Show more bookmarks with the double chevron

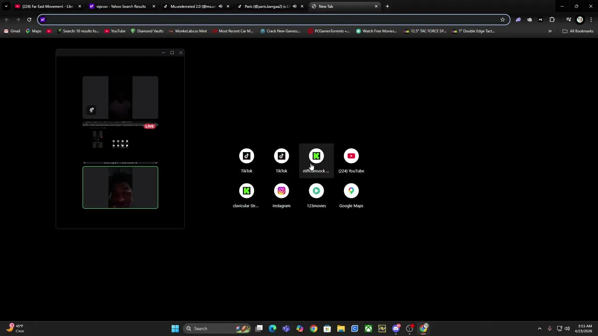(550, 31)
